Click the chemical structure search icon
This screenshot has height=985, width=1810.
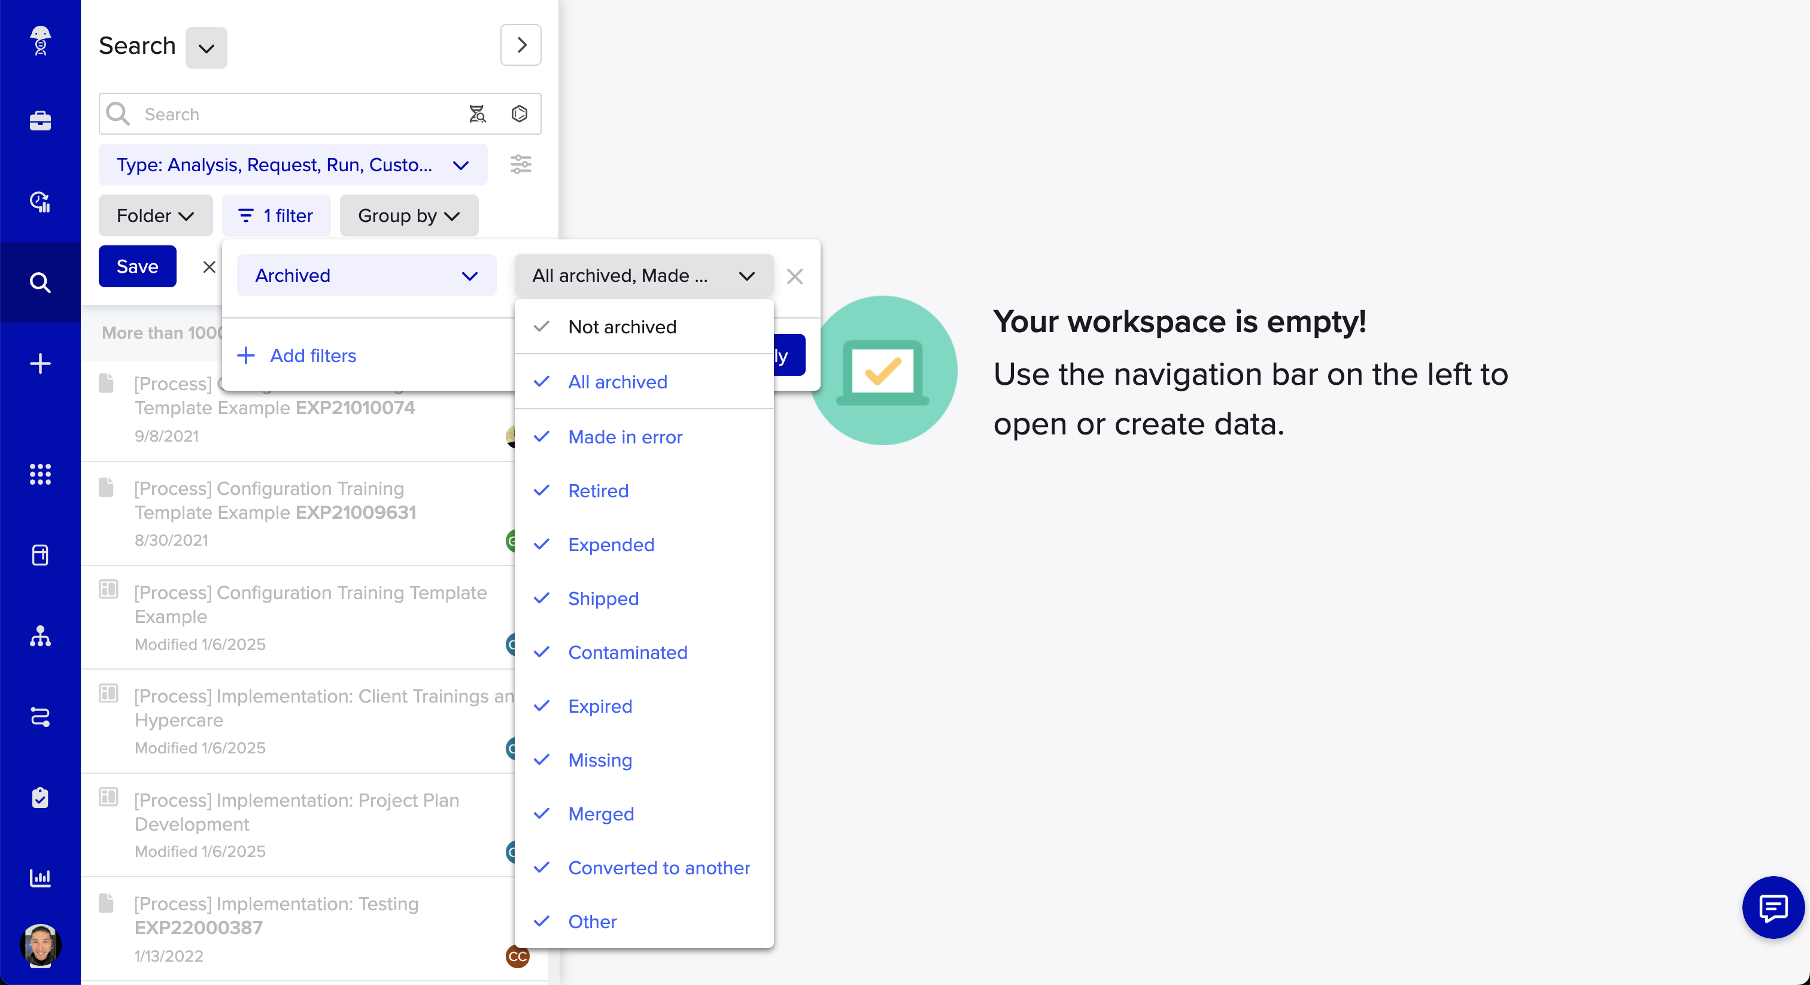click(x=520, y=114)
